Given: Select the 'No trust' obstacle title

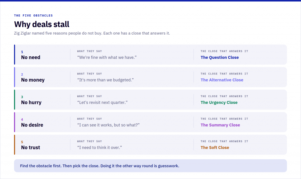Looking at the screenshot, I should click(31, 147).
